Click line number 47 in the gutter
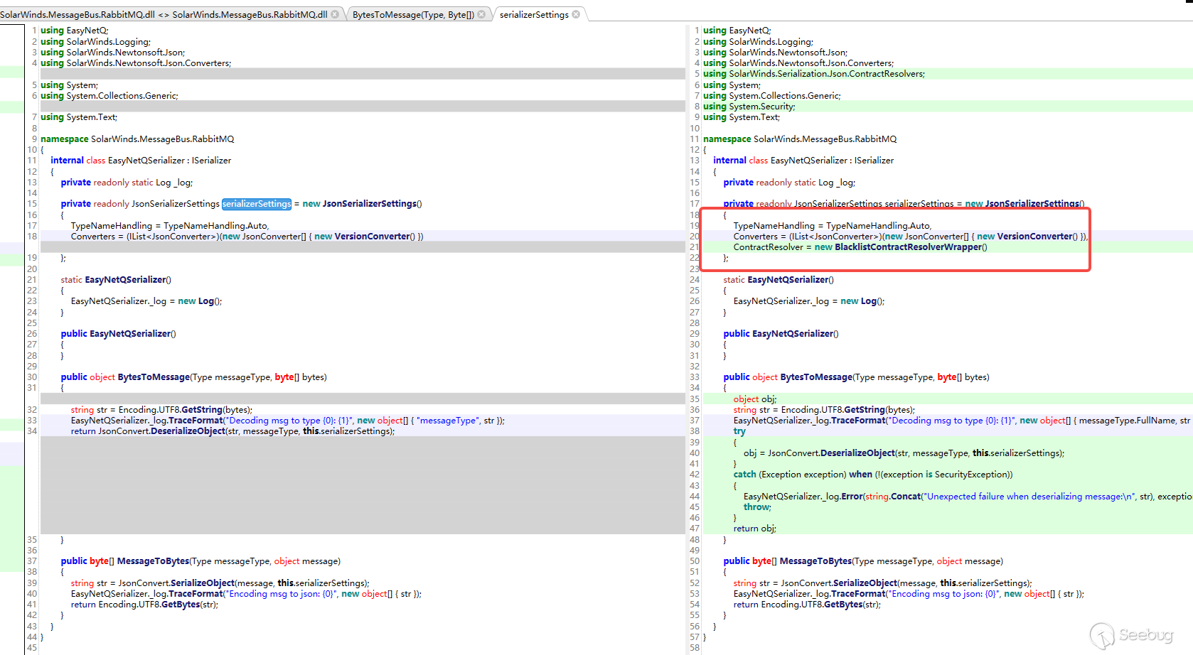 pos(695,529)
